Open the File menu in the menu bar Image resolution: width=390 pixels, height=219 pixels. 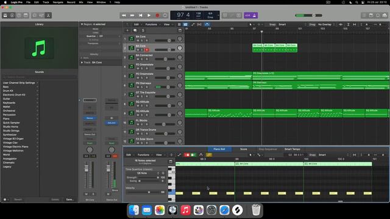point(29,2)
